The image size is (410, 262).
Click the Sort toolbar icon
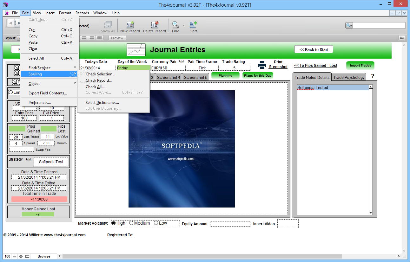click(194, 25)
